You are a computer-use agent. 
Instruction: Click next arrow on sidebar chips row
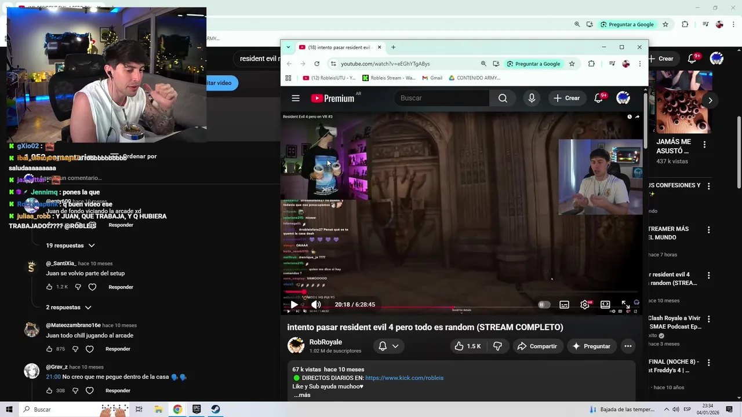point(710,100)
